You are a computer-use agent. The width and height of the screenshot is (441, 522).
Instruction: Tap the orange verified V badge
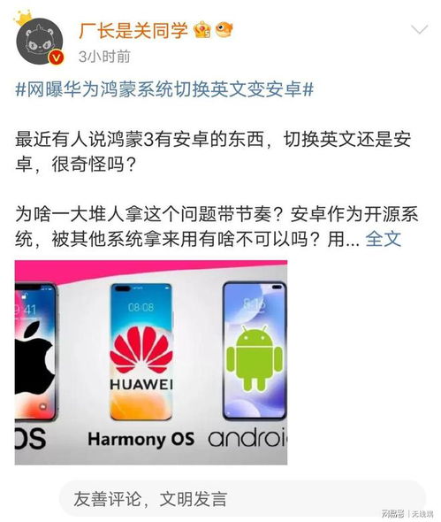(57, 58)
